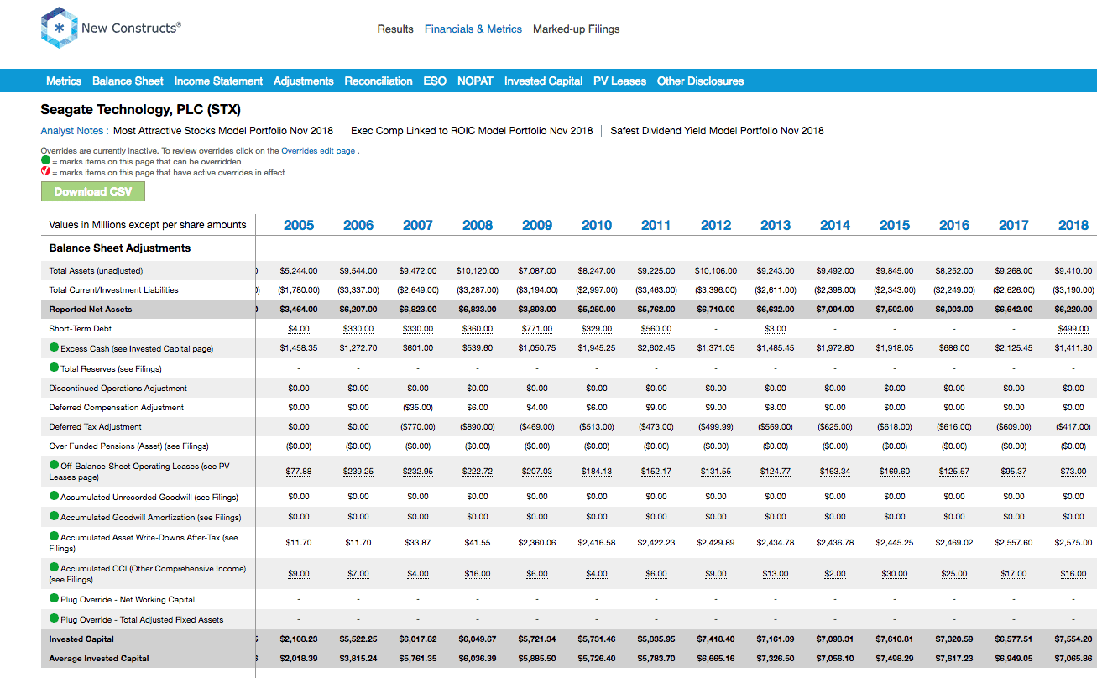This screenshot has height=678, width=1097.
Task: Click the Download CSV button
Action: tap(93, 191)
